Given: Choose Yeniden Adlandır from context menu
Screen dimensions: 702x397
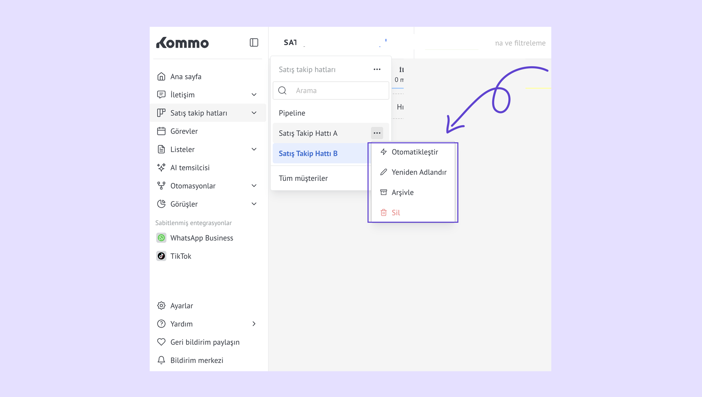Looking at the screenshot, I should 419,172.
